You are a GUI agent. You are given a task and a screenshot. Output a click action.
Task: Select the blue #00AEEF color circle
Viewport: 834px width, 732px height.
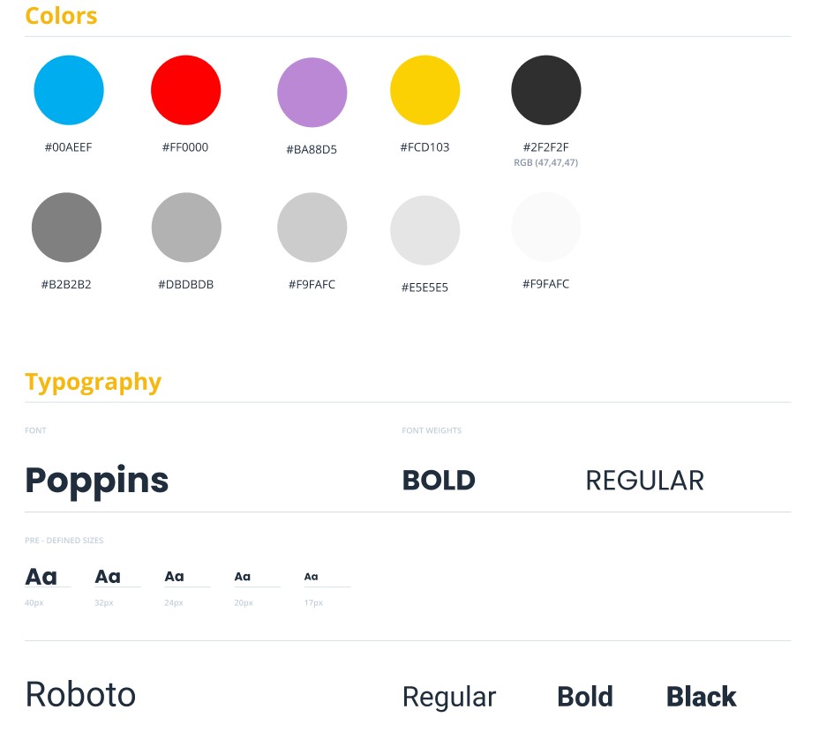coord(69,90)
